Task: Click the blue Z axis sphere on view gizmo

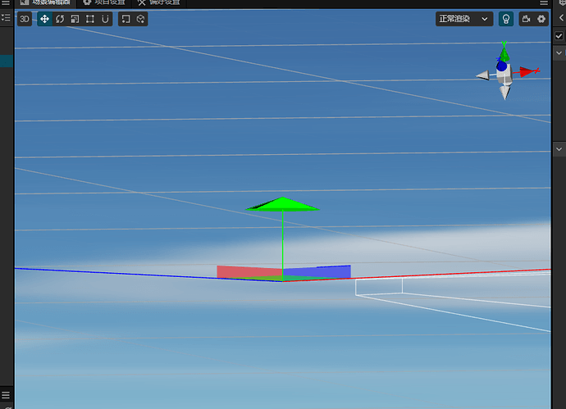Action: click(x=501, y=66)
